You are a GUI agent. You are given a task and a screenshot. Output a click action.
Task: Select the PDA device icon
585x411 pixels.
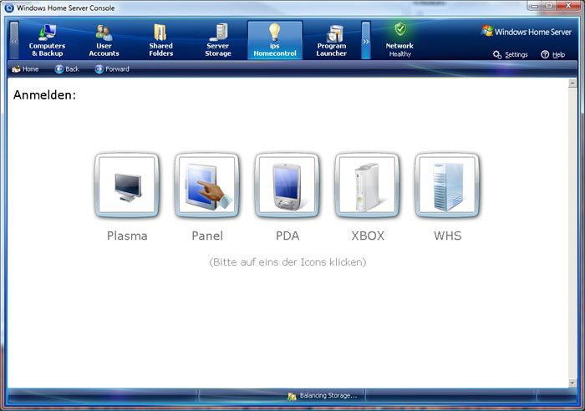[x=287, y=185]
